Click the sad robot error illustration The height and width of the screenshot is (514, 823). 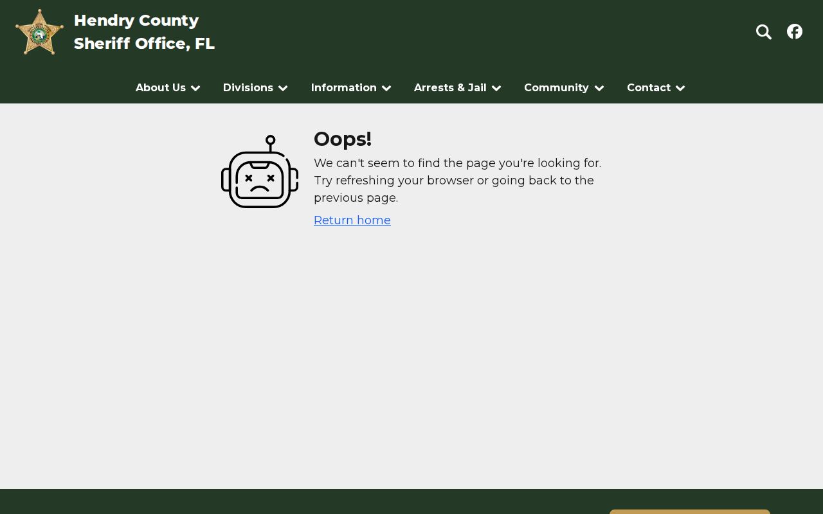coord(260,172)
